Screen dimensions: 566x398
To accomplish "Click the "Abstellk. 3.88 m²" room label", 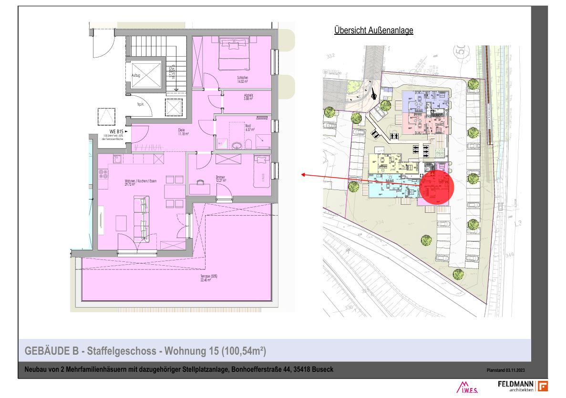I will point(248,97).
